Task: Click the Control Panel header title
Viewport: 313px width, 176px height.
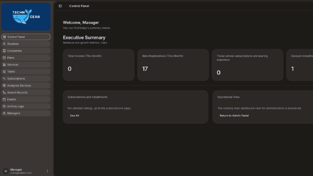Action: (79, 6)
